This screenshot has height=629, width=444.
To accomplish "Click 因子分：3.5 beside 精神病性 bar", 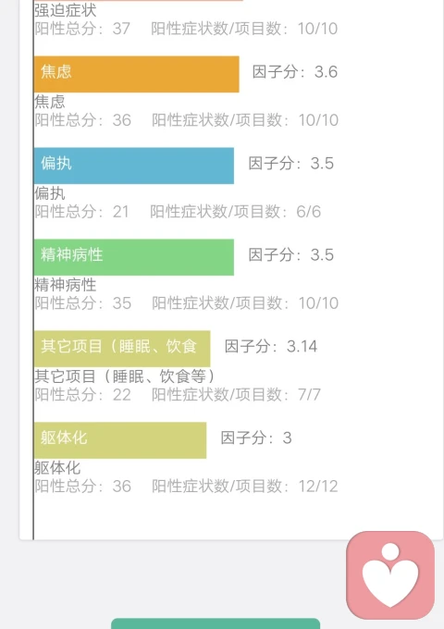I will (290, 255).
